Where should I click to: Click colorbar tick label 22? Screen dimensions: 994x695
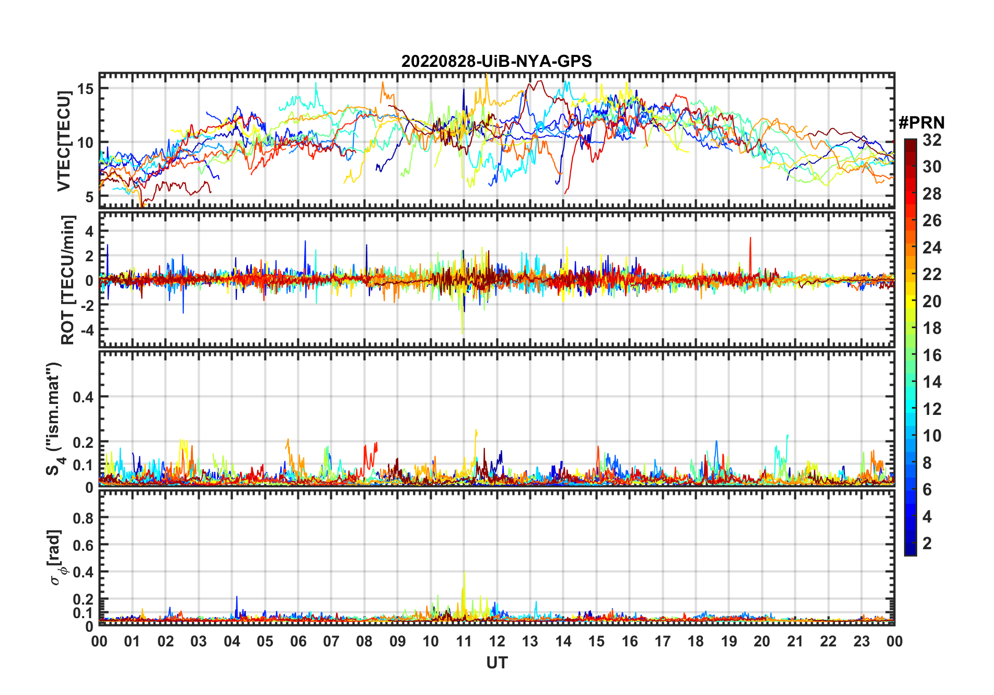(x=932, y=274)
